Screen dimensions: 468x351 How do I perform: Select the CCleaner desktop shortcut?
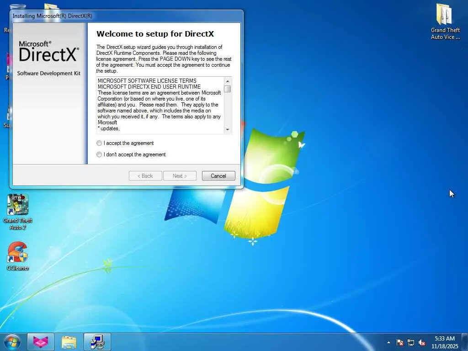click(18, 256)
